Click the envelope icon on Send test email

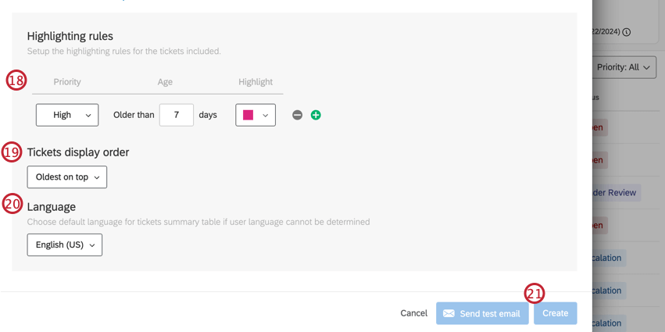(449, 313)
